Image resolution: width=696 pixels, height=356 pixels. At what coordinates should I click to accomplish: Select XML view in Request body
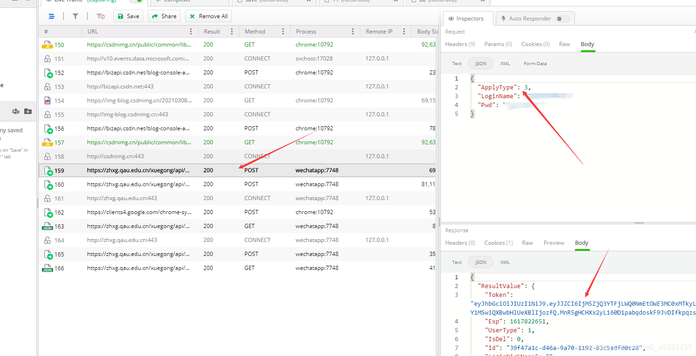click(505, 63)
